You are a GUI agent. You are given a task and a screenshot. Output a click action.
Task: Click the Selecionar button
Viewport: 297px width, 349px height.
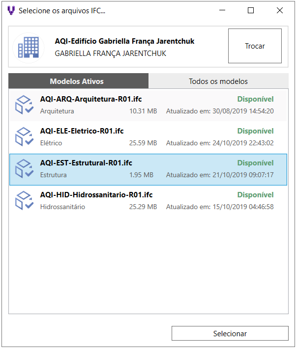[230, 333]
